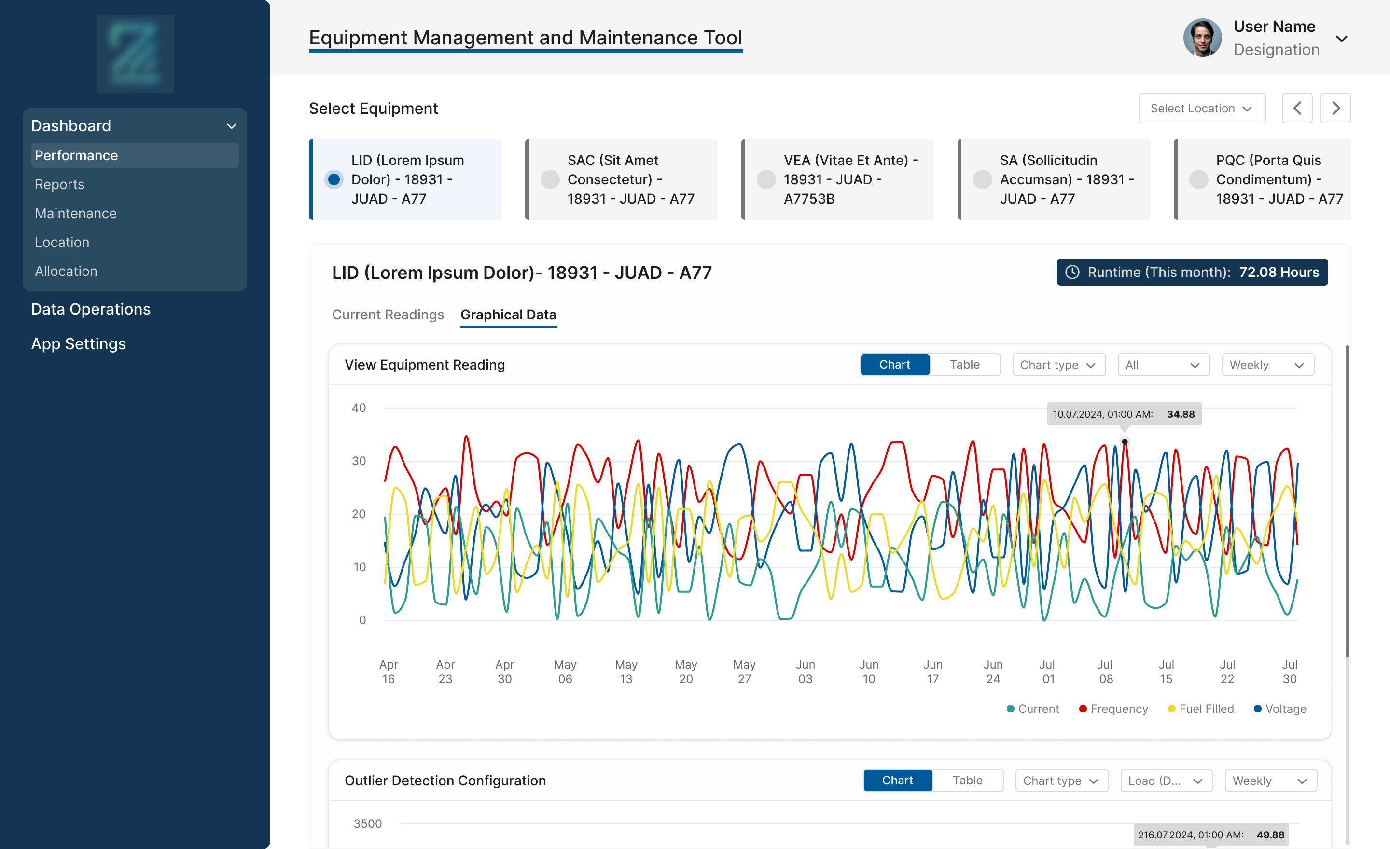The image size is (1390, 849).
Task: Switch to the Current Readings tab
Action: (388, 315)
